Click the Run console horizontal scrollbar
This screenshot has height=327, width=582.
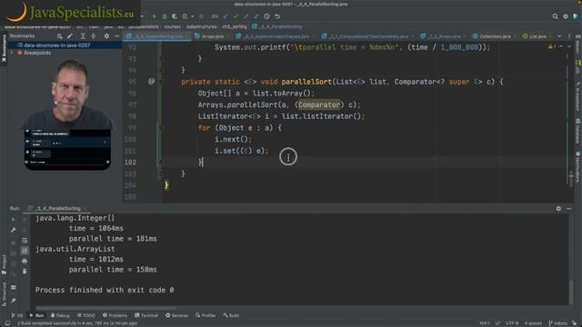click(105, 308)
